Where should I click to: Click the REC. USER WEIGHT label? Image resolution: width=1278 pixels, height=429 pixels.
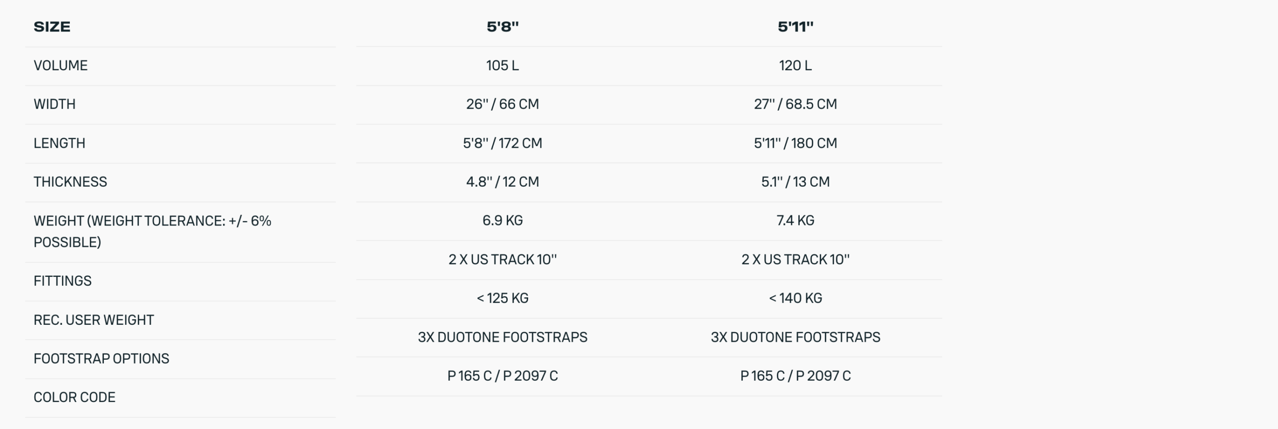[94, 320]
